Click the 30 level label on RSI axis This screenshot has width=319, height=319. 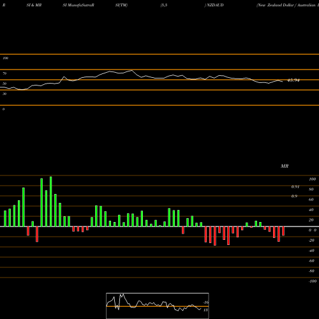pos(4,94)
